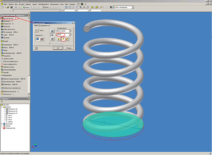Screen dimensions: 212x155
Task: Select the Ребро жесткости (Rib) tool
Action: tap(8, 29)
